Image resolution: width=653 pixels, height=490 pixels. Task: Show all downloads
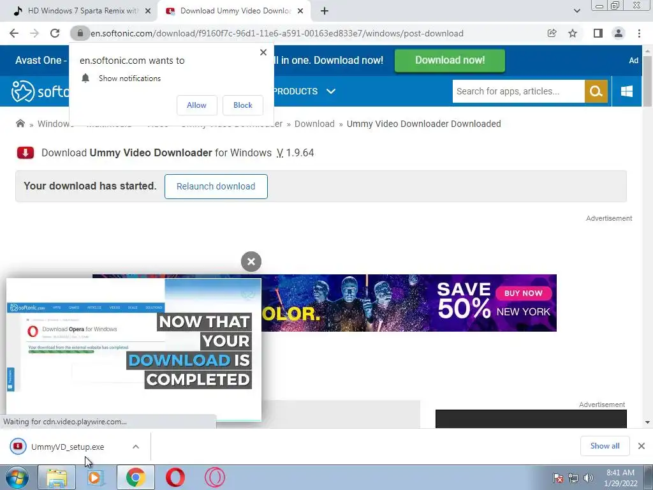pyautogui.click(x=605, y=446)
